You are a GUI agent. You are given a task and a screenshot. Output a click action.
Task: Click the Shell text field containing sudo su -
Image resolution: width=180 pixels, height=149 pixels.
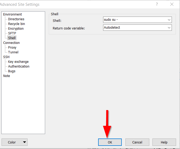click(135, 20)
